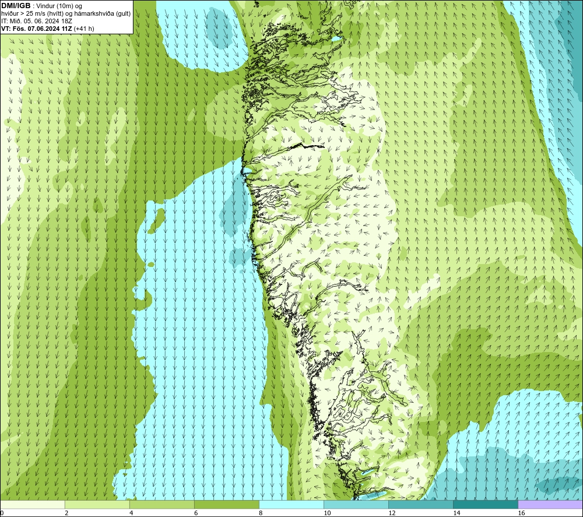Click the DMI/IGB title text

pos(16,6)
